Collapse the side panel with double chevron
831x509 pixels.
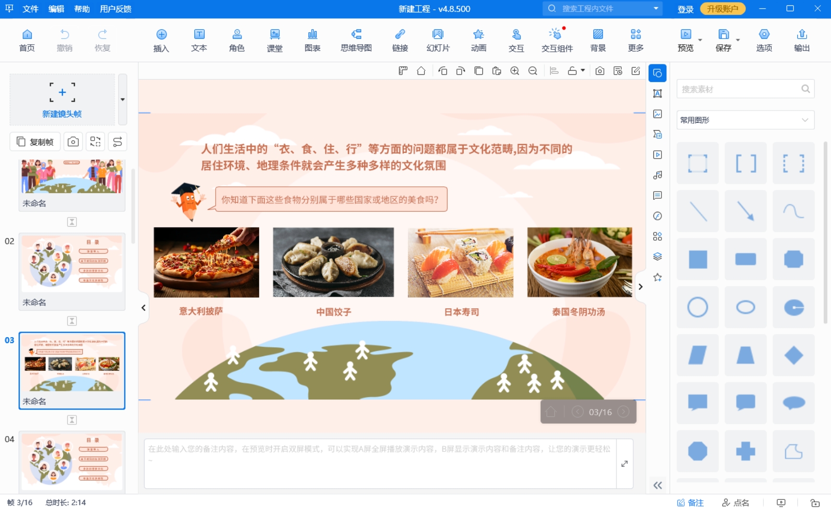pos(658,485)
